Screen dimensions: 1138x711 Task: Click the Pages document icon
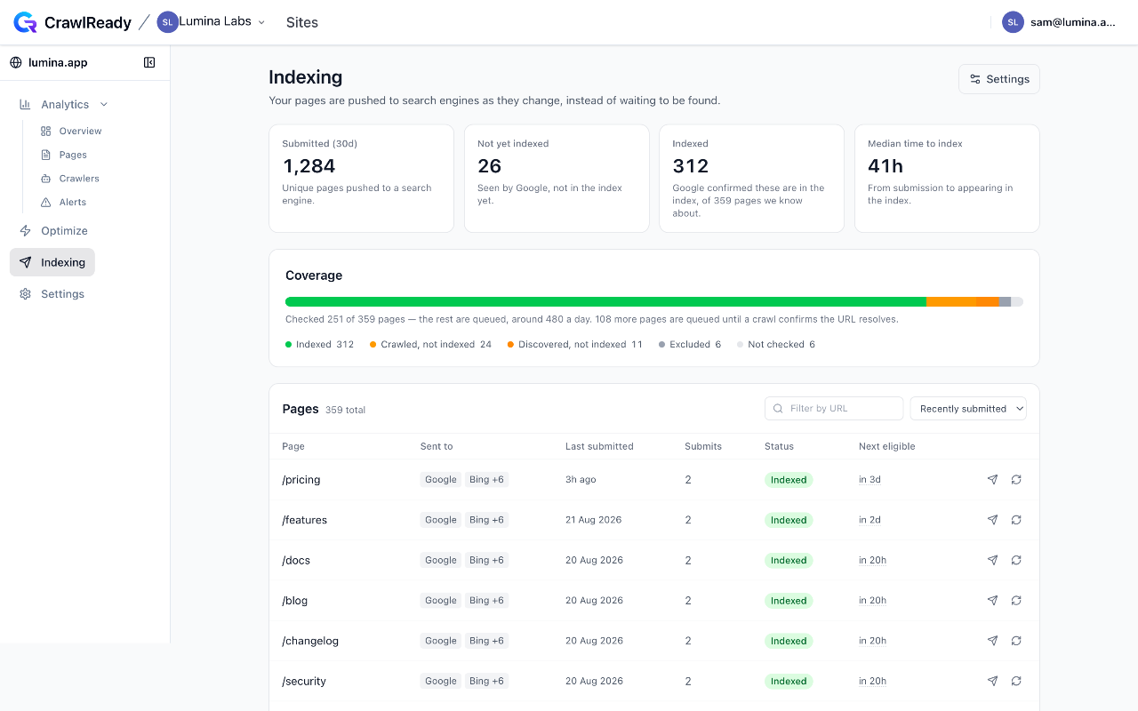pos(46,155)
